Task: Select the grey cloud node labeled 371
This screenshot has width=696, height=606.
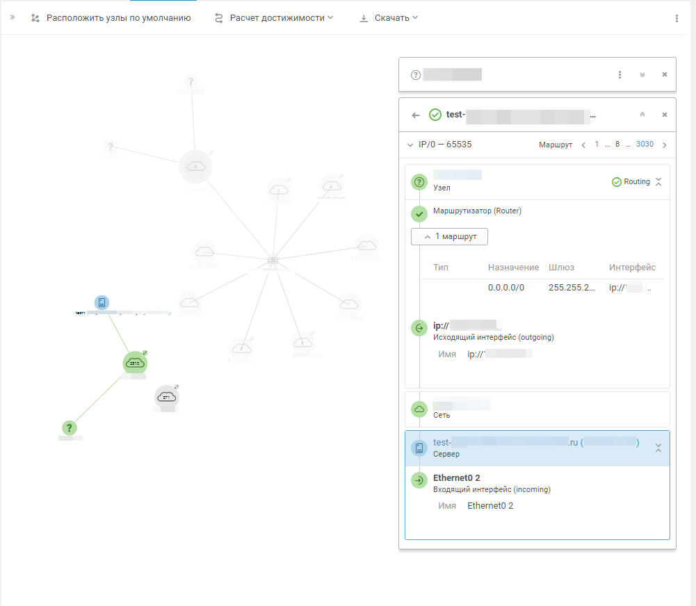Action: coord(166,397)
